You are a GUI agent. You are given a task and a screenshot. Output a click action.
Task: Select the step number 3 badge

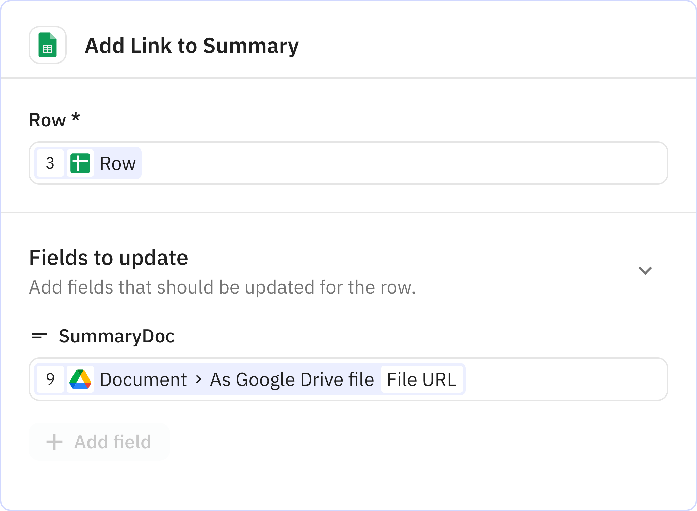50,163
